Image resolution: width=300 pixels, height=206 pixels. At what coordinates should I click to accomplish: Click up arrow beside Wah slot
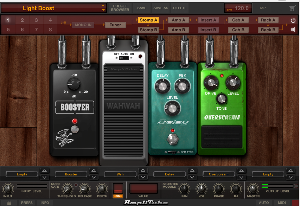[x=143, y=170]
